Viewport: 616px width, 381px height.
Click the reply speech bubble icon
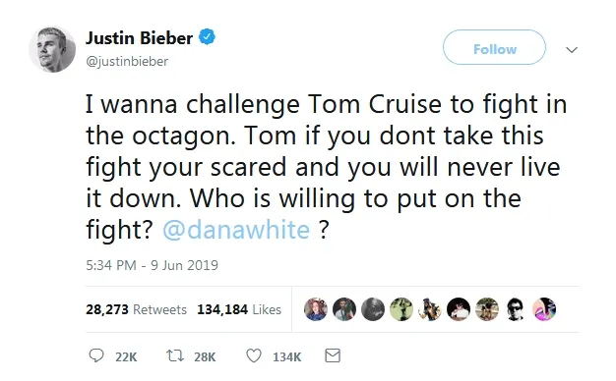pos(96,355)
